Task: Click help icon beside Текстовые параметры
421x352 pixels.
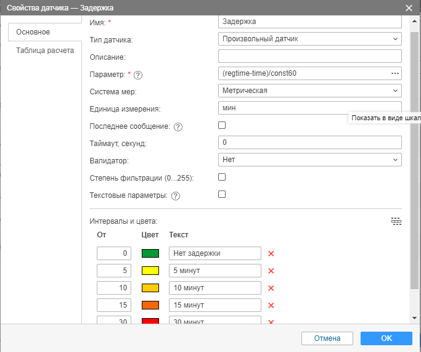Action: coord(175,196)
